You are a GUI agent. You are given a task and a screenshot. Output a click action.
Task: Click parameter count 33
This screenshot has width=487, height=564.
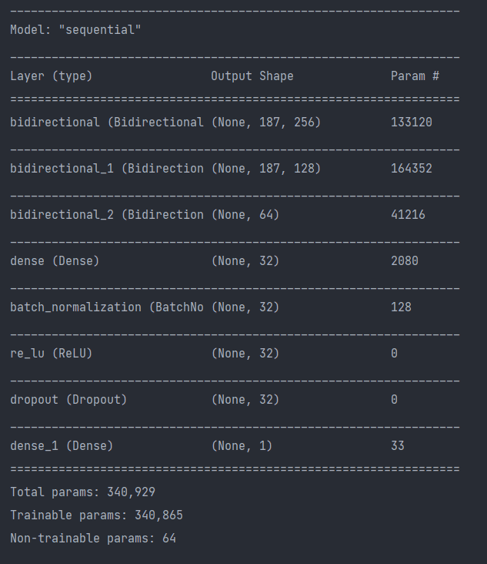click(398, 446)
